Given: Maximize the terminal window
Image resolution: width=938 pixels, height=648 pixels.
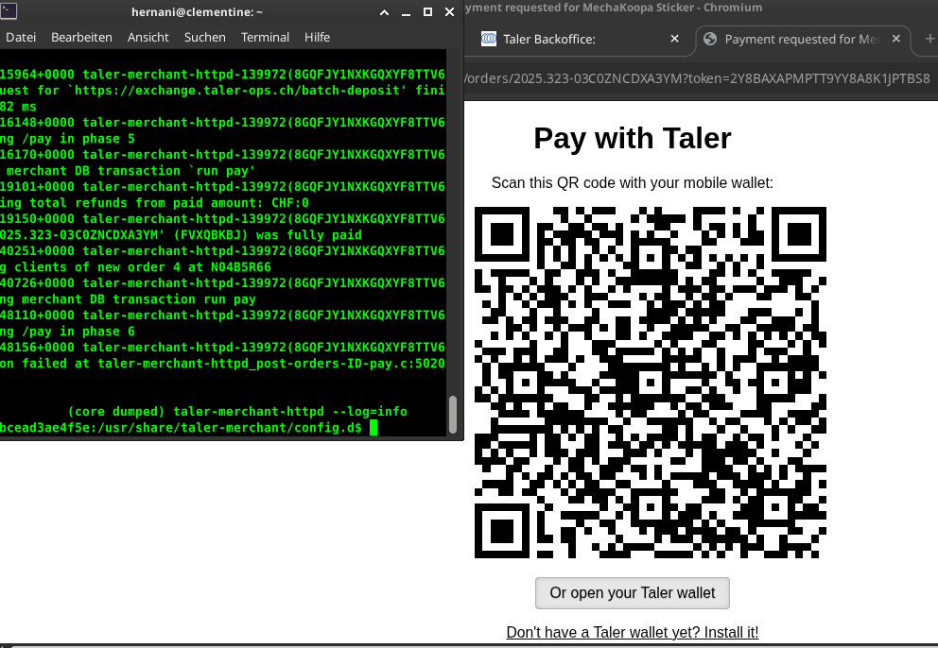Looking at the screenshot, I should 427,12.
